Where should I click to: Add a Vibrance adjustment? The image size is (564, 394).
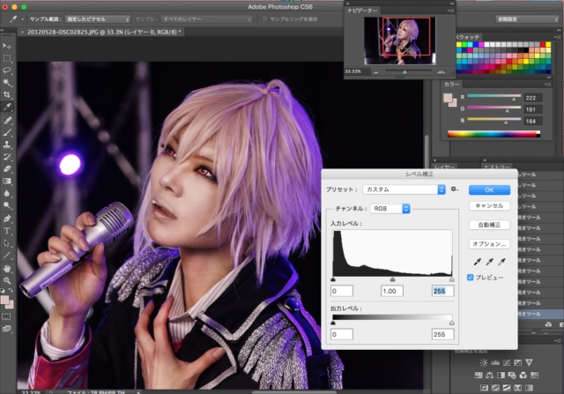[x=529, y=362]
